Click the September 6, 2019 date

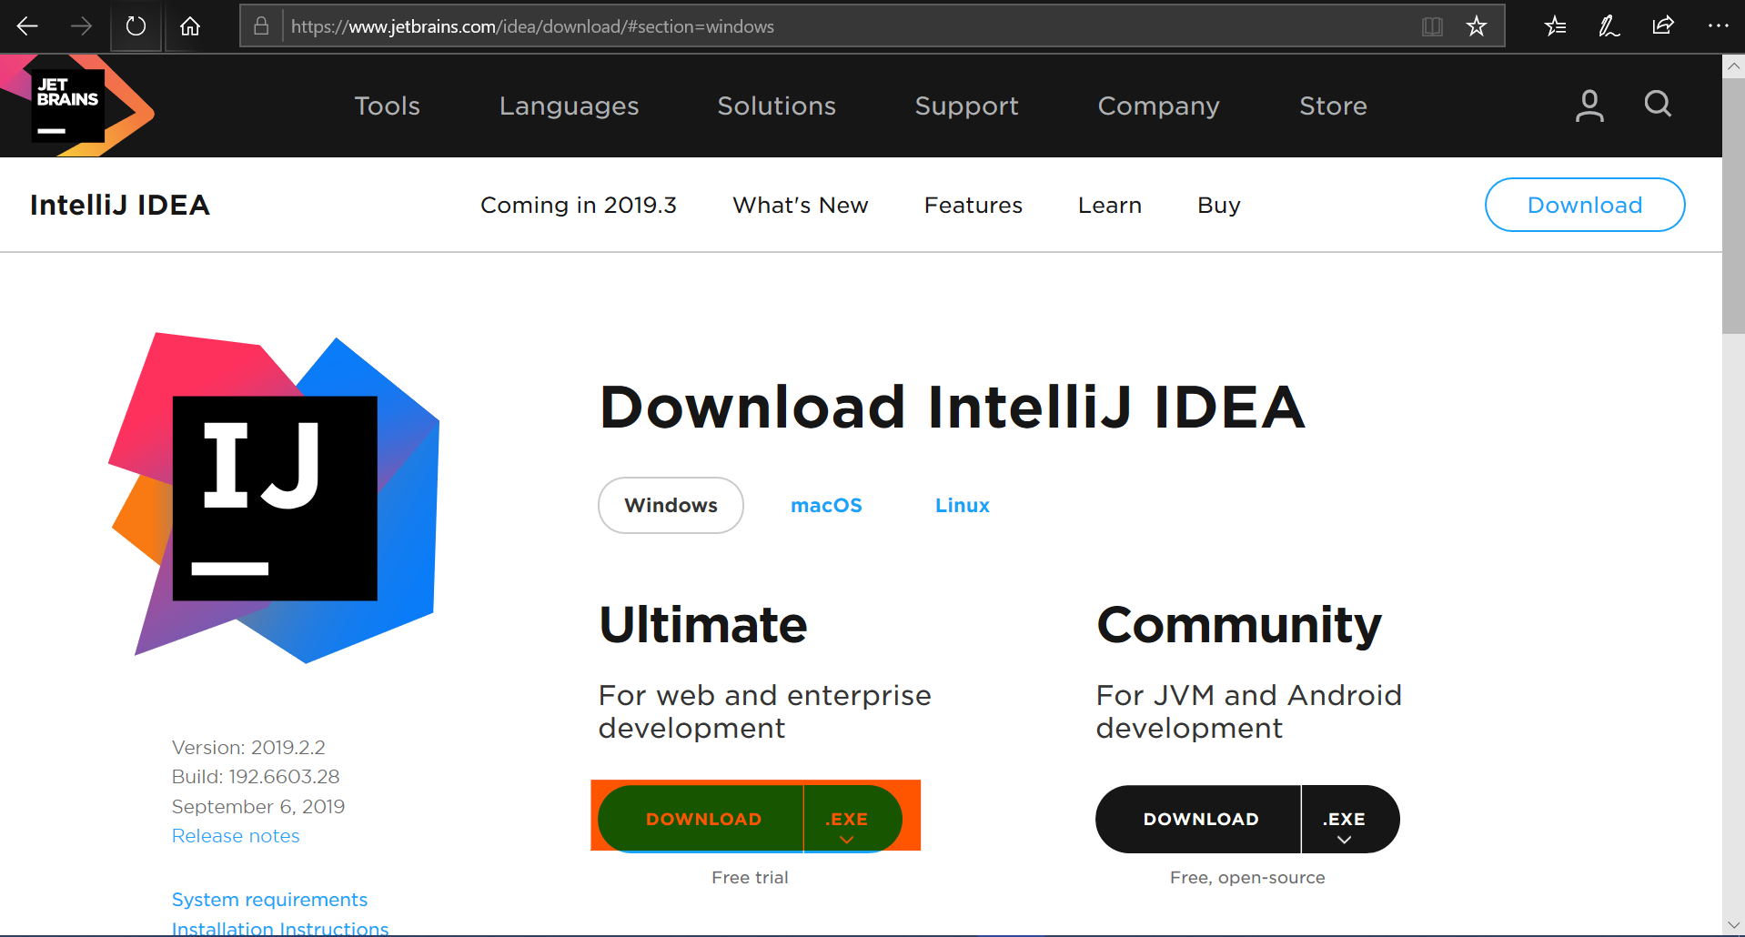pos(258,807)
